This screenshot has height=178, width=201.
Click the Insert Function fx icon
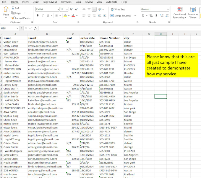point(35,28)
